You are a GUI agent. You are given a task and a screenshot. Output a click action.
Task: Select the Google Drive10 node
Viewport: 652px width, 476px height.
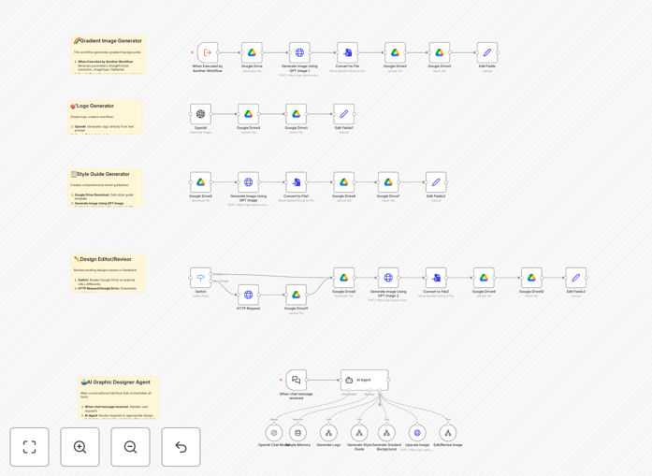(532, 278)
